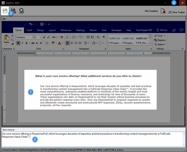Viewport: 187px width, 152px height.
Task: Click the Cut scissors icon
Action: [12, 36]
